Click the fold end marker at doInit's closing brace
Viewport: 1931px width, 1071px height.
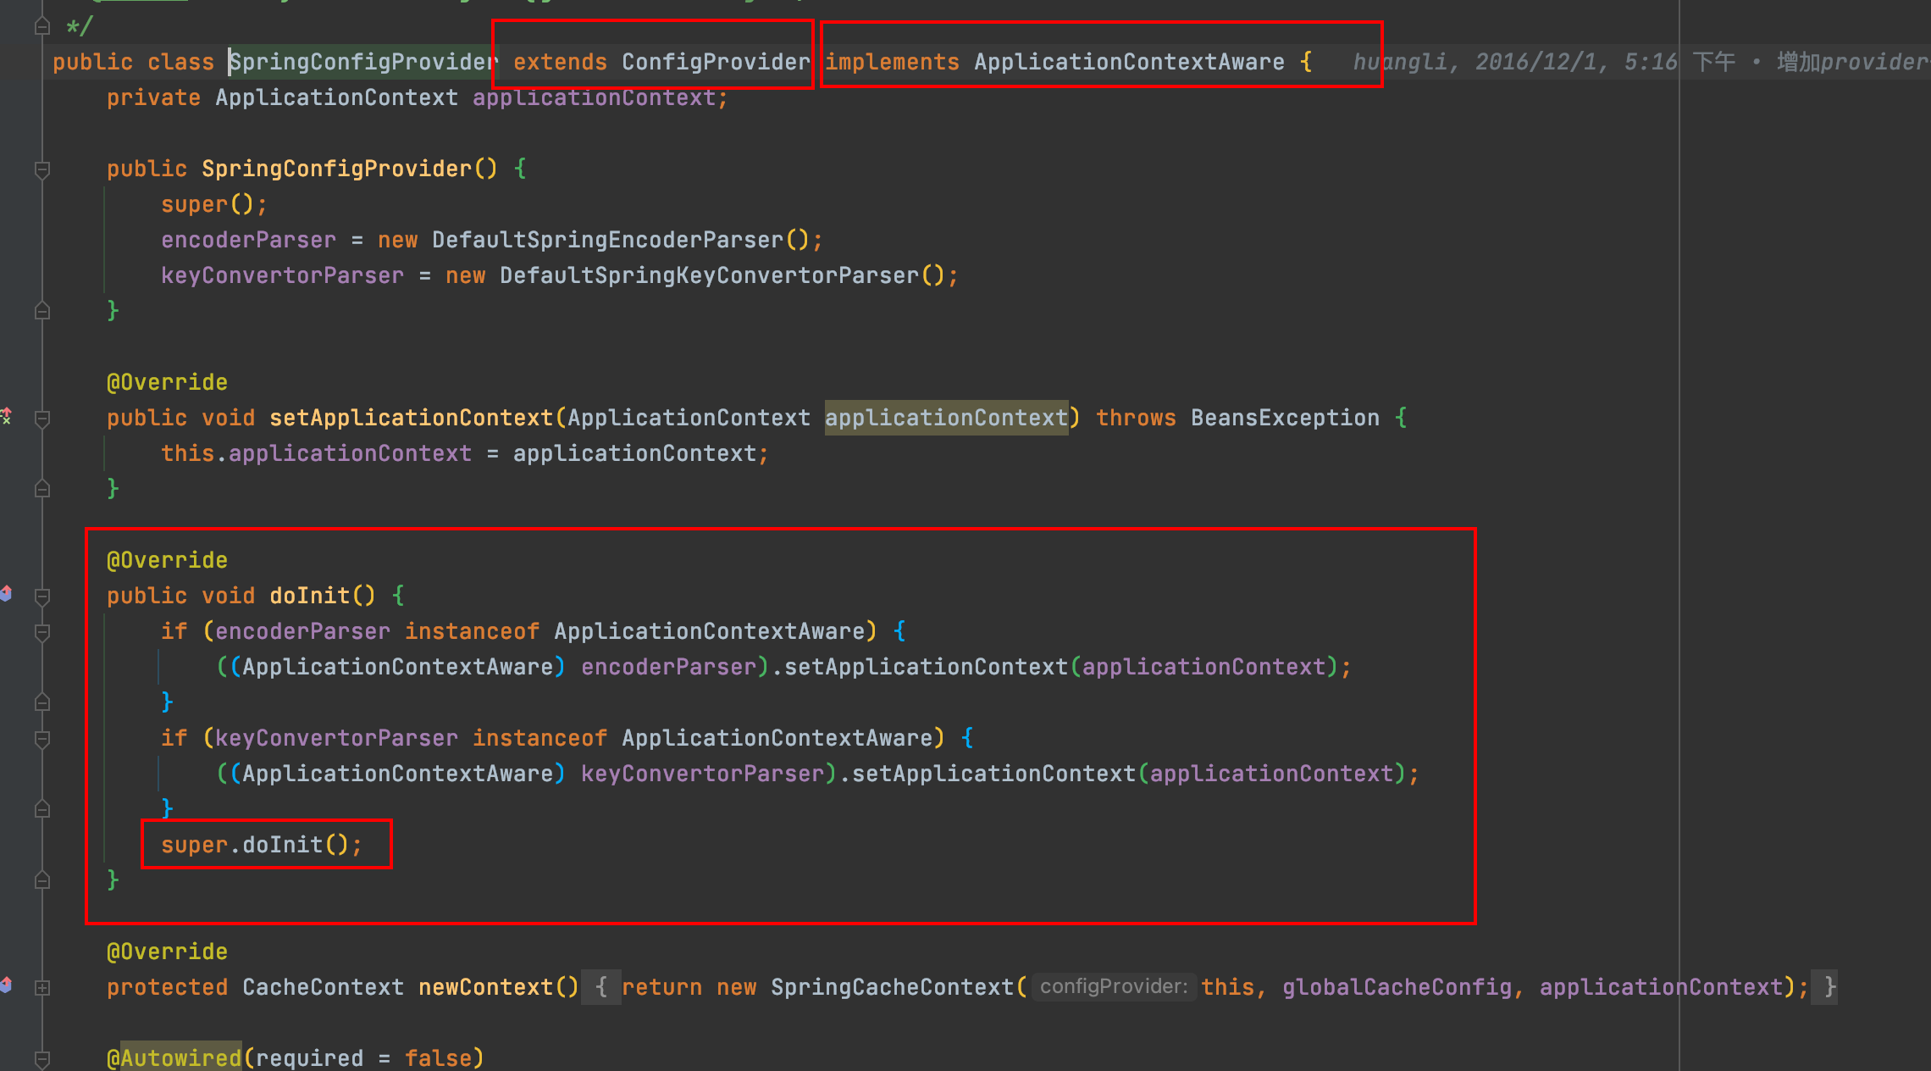[42, 881]
